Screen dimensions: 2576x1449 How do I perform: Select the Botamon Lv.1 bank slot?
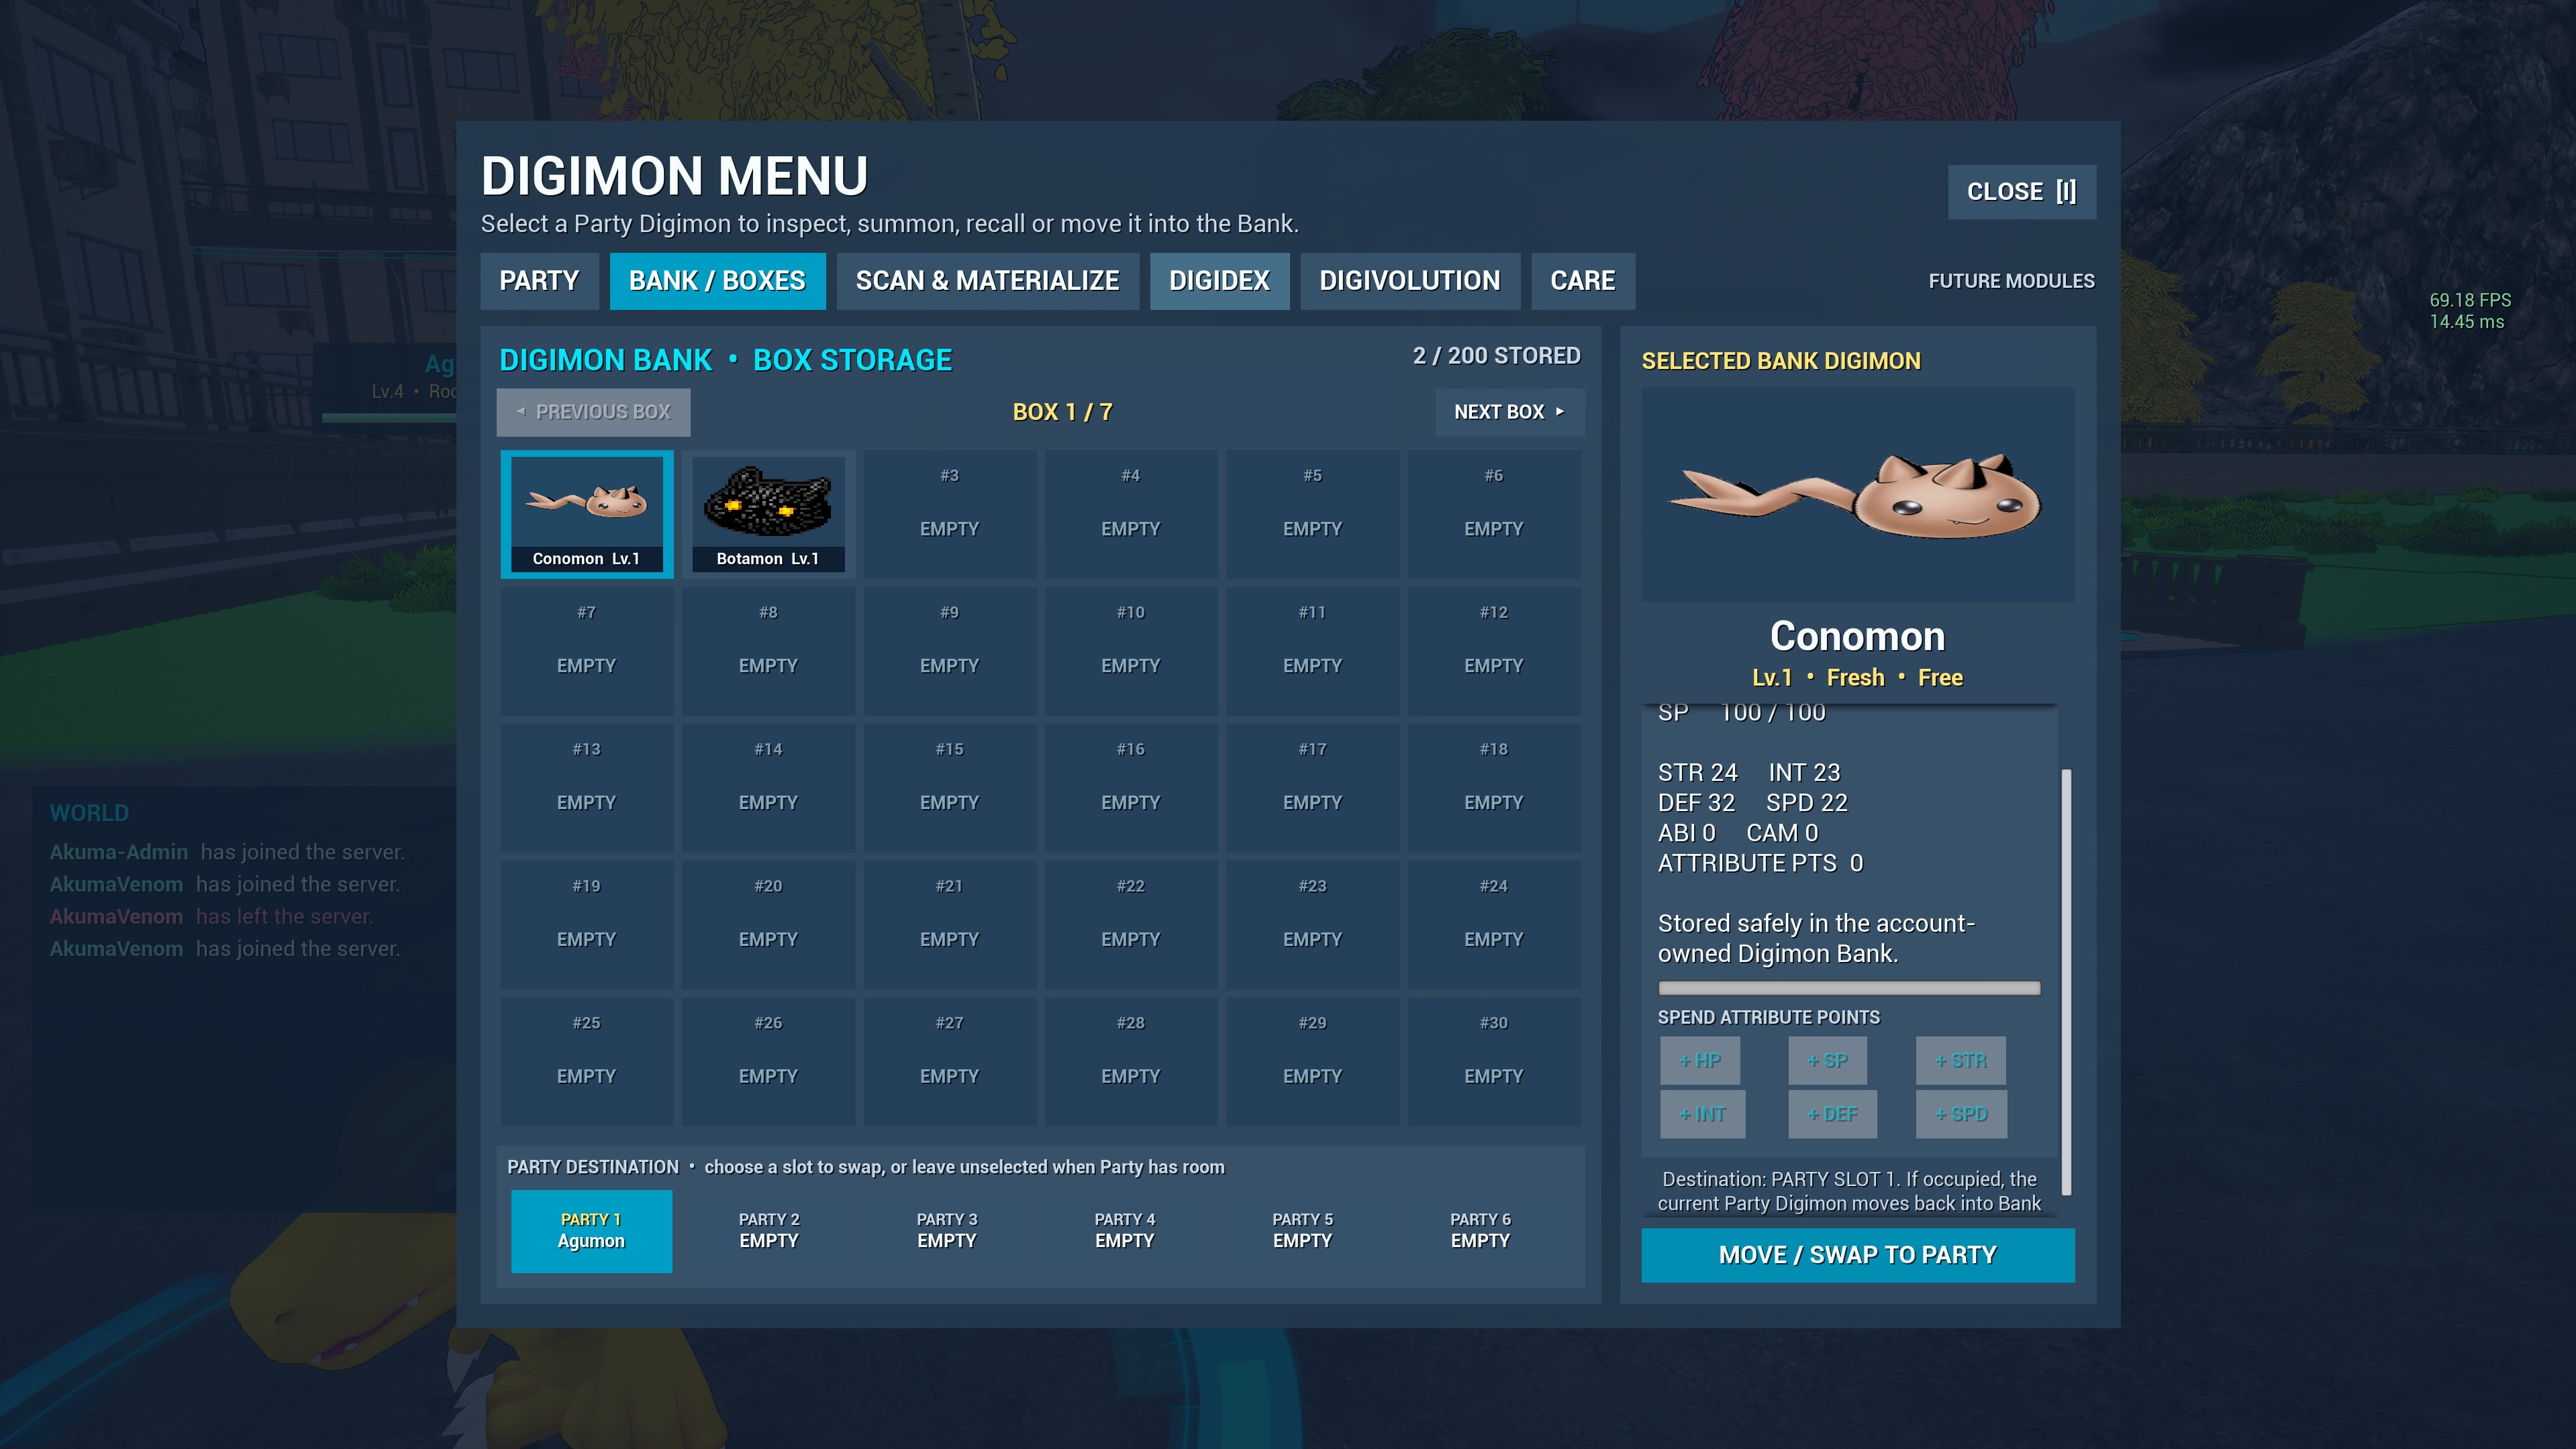768,514
